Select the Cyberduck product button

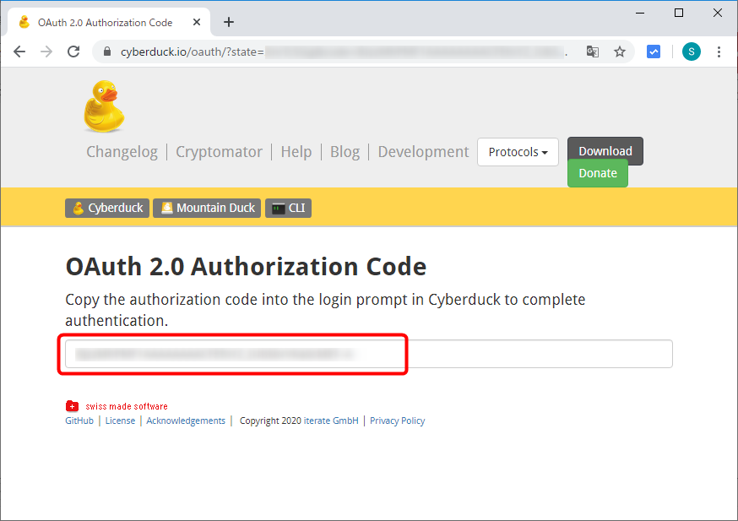pos(107,208)
